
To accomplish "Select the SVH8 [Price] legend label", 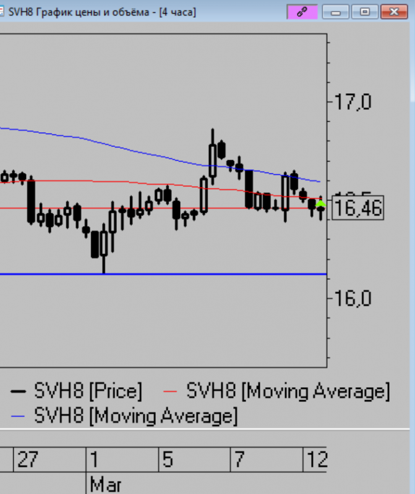I will 88,391.
